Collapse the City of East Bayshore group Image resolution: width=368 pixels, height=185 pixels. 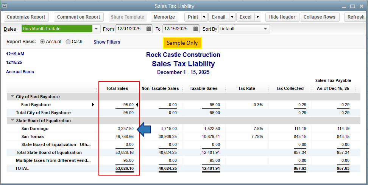13,97
